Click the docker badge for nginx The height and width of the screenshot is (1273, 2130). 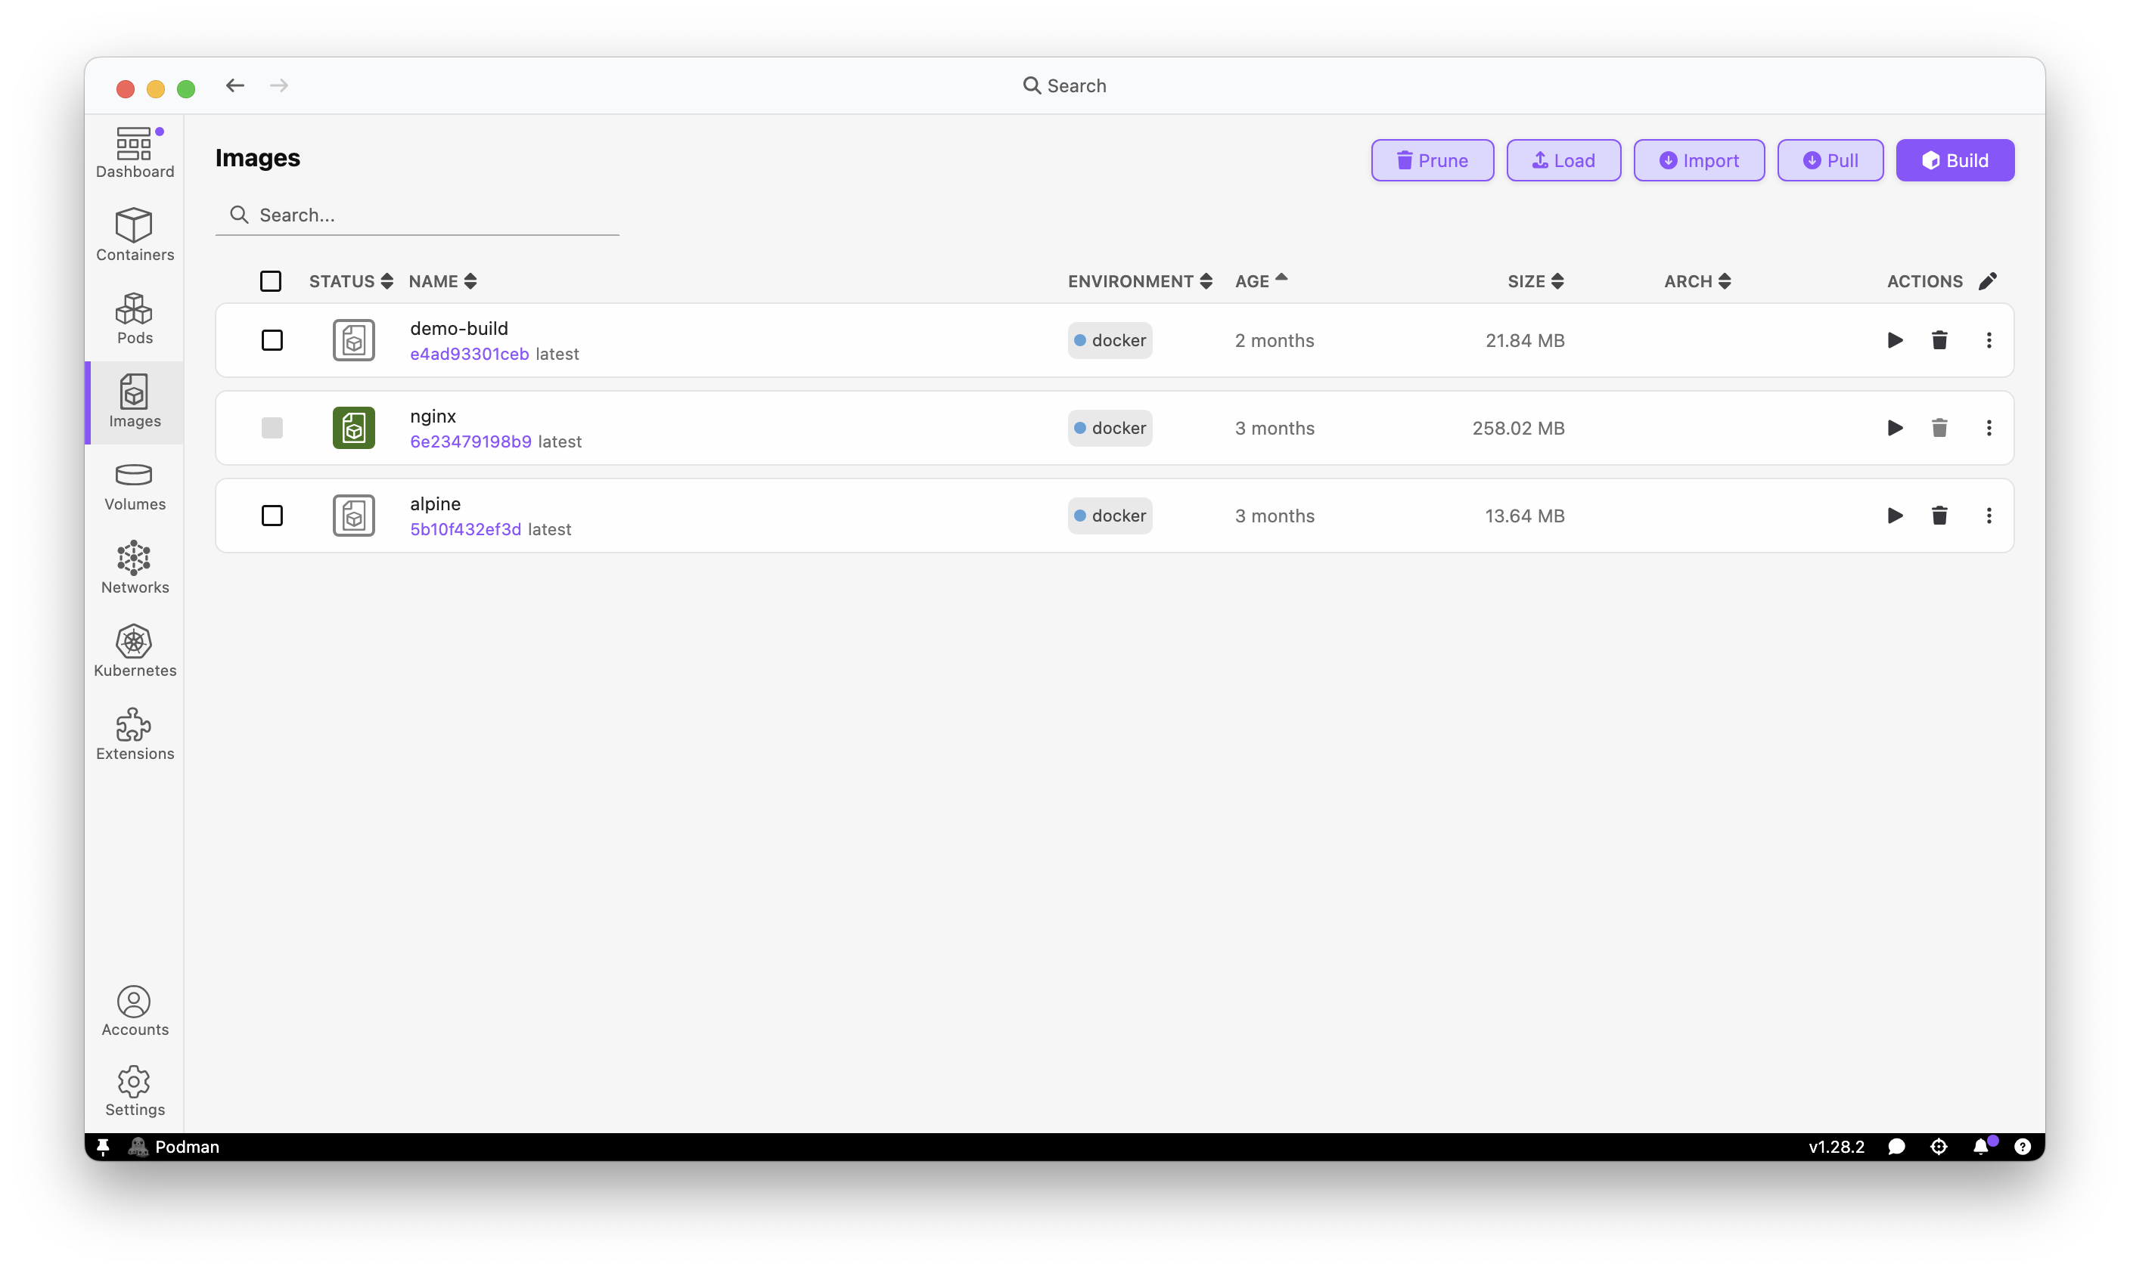(1110, 428)
